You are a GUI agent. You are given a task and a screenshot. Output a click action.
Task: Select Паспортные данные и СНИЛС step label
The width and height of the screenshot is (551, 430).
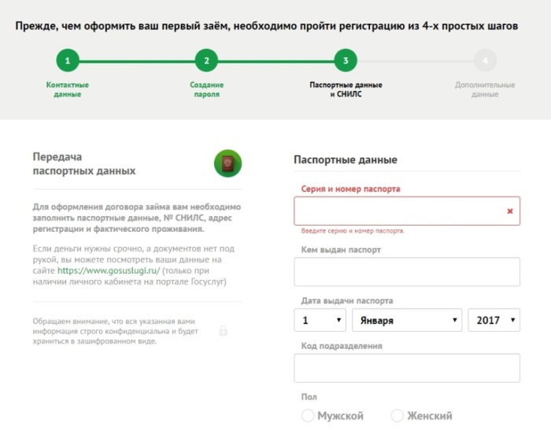pyautogui.click(x=346, y=90)
